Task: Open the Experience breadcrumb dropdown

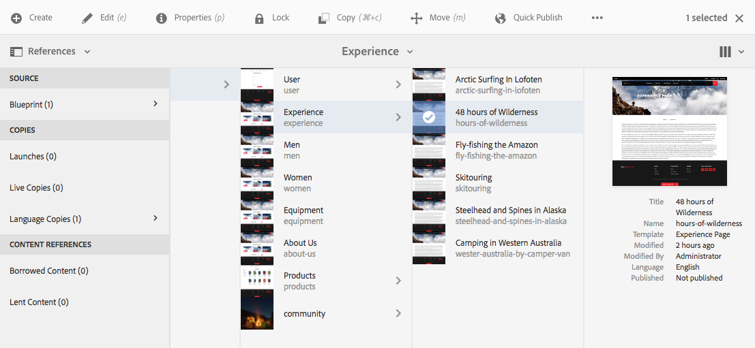Action: point(377,51)
